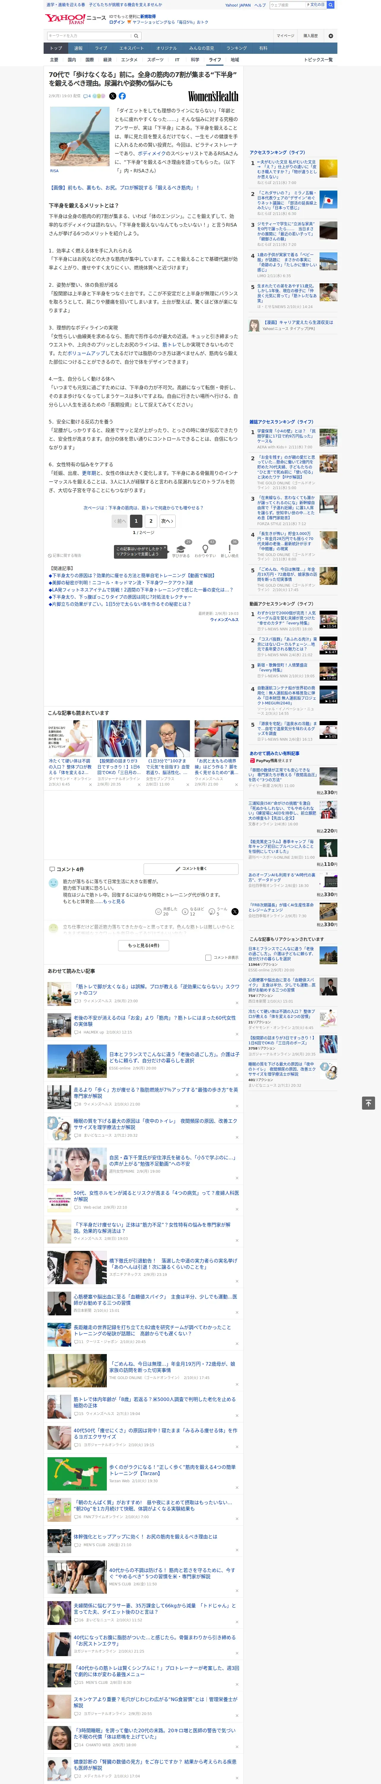The image size is (381, 1784).
Task: Click 記事に関する報告 report icon link
Action: (65, 555)
